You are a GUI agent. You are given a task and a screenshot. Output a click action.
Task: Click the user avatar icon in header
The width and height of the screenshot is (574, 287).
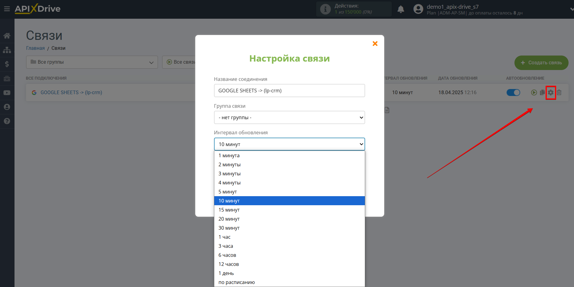click(x=418, y=9)
